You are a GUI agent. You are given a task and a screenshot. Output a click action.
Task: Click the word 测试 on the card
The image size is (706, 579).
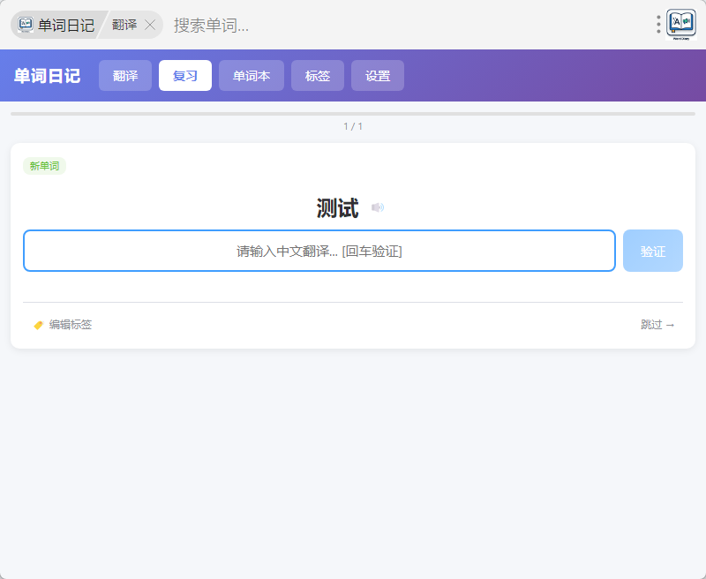click(x=337, y=208)
